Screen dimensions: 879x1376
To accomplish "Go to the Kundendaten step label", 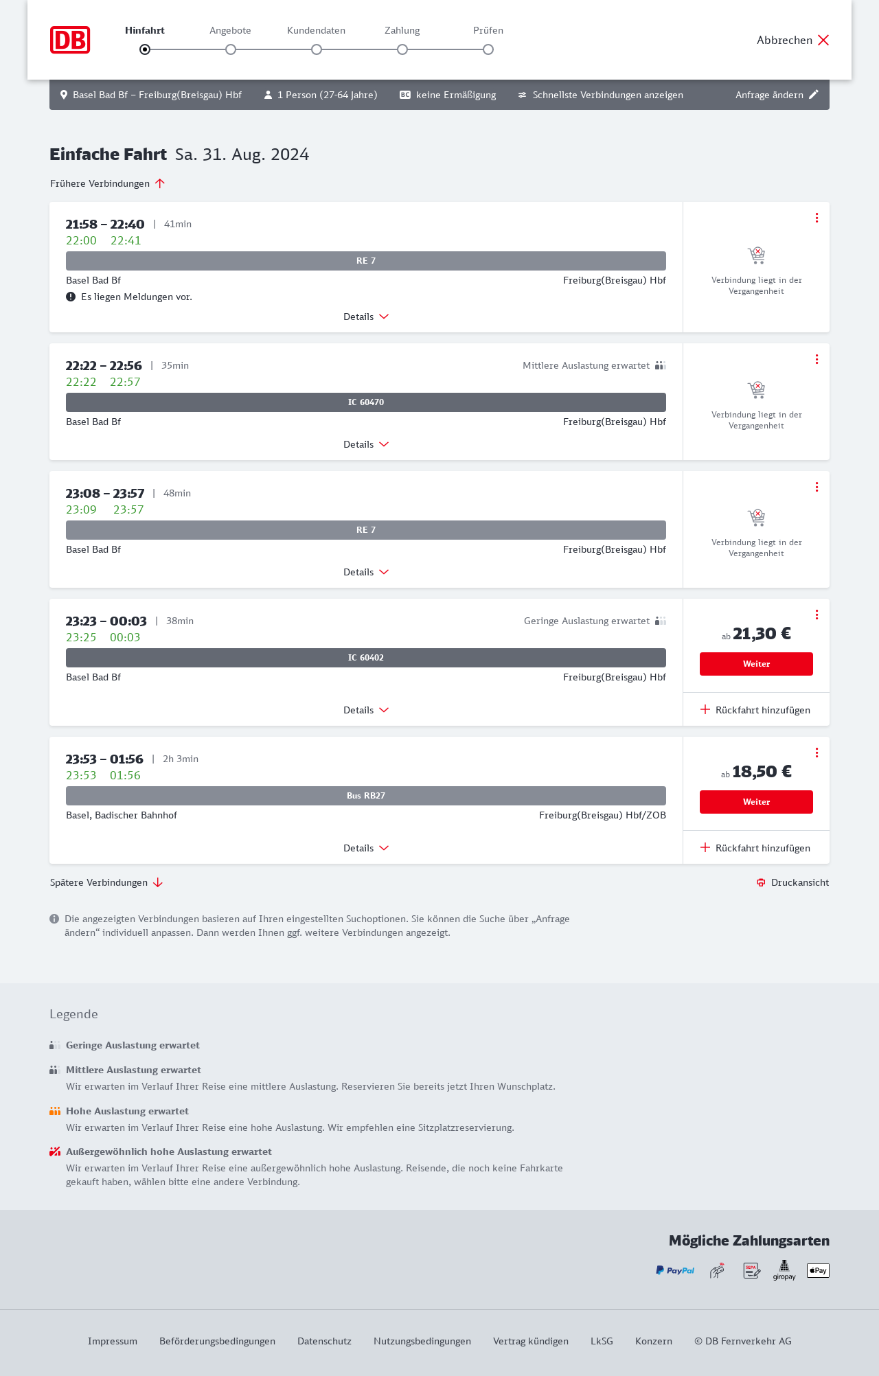I will point(316,30).
